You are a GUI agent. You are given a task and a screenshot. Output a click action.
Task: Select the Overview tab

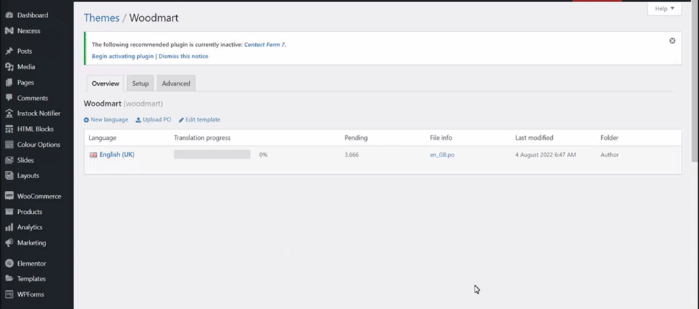[106, 83]
